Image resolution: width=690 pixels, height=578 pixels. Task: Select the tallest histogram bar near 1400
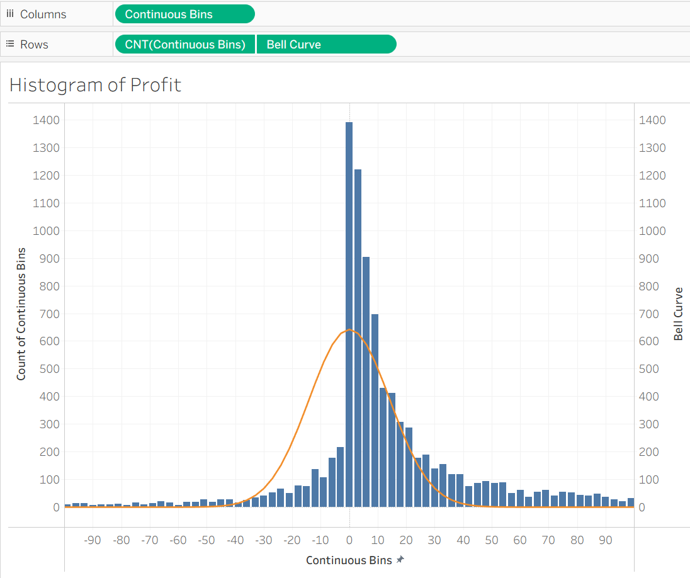click(x=349, y=315)
